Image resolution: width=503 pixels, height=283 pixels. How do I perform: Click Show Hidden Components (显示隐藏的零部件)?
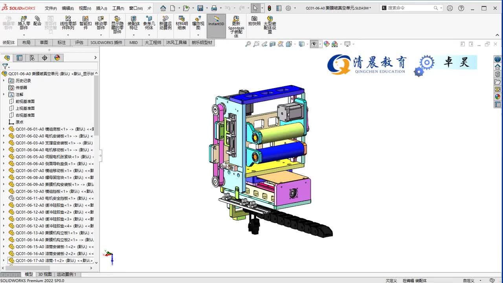(x=117, y=25)
